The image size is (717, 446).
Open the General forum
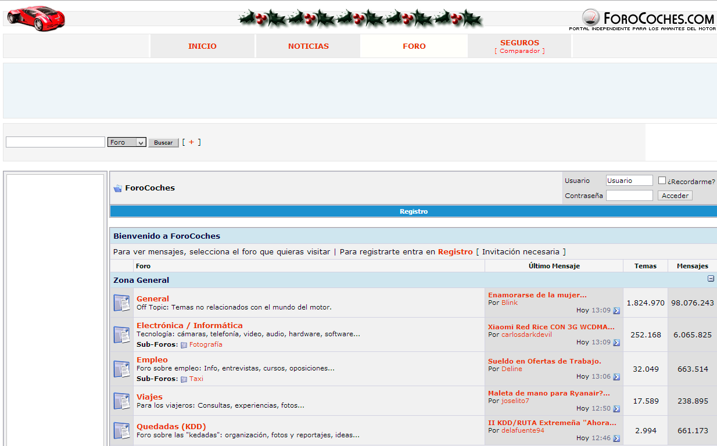(153, 299)
